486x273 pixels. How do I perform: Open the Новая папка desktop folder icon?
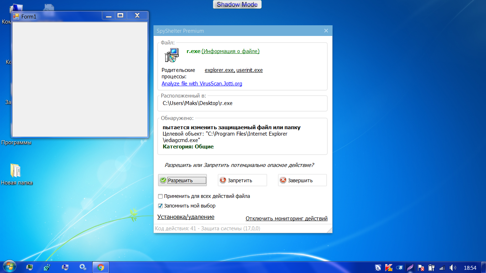16,170
